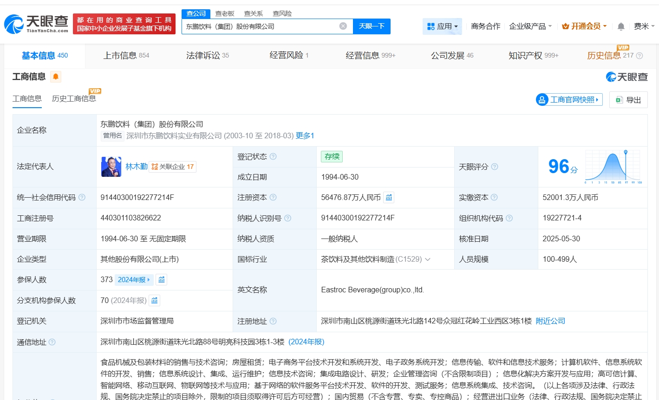Screen dimensions: 659x400
Task: Open the chart icon after 56476.87万人民币
Action: [389, 197]
